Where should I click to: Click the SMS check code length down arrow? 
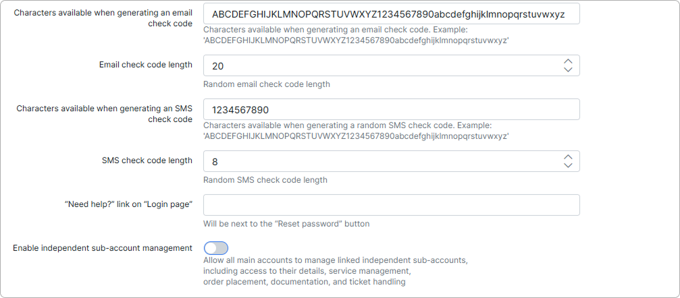pos(568,165)
